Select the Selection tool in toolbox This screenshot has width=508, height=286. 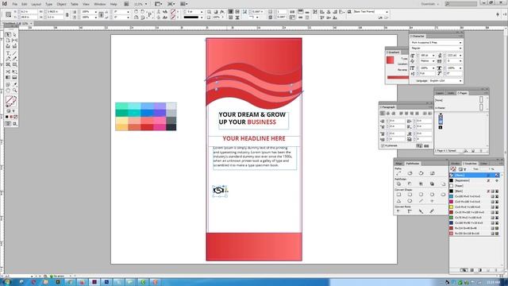[8, 34]
